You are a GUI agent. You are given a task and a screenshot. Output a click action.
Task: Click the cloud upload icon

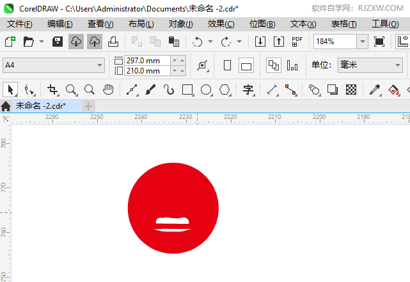95,42
